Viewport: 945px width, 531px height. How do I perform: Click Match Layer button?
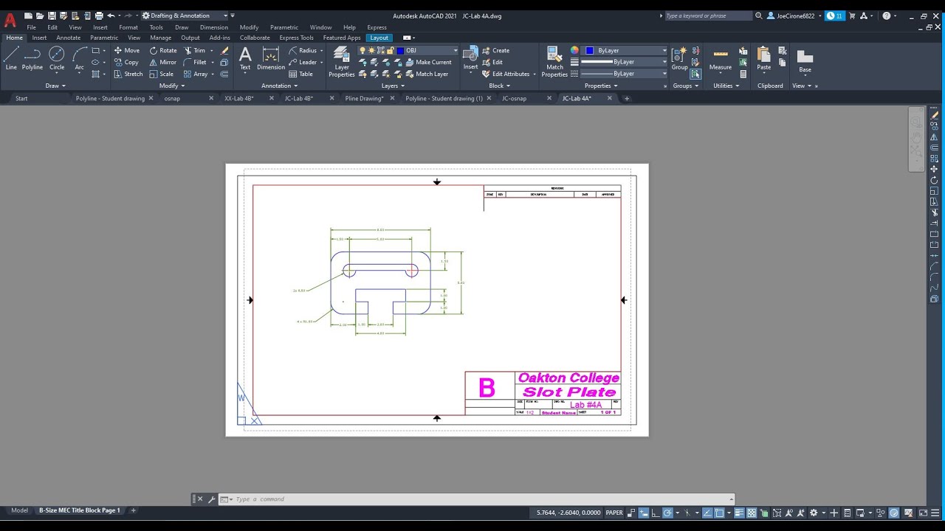coord(426,74)
